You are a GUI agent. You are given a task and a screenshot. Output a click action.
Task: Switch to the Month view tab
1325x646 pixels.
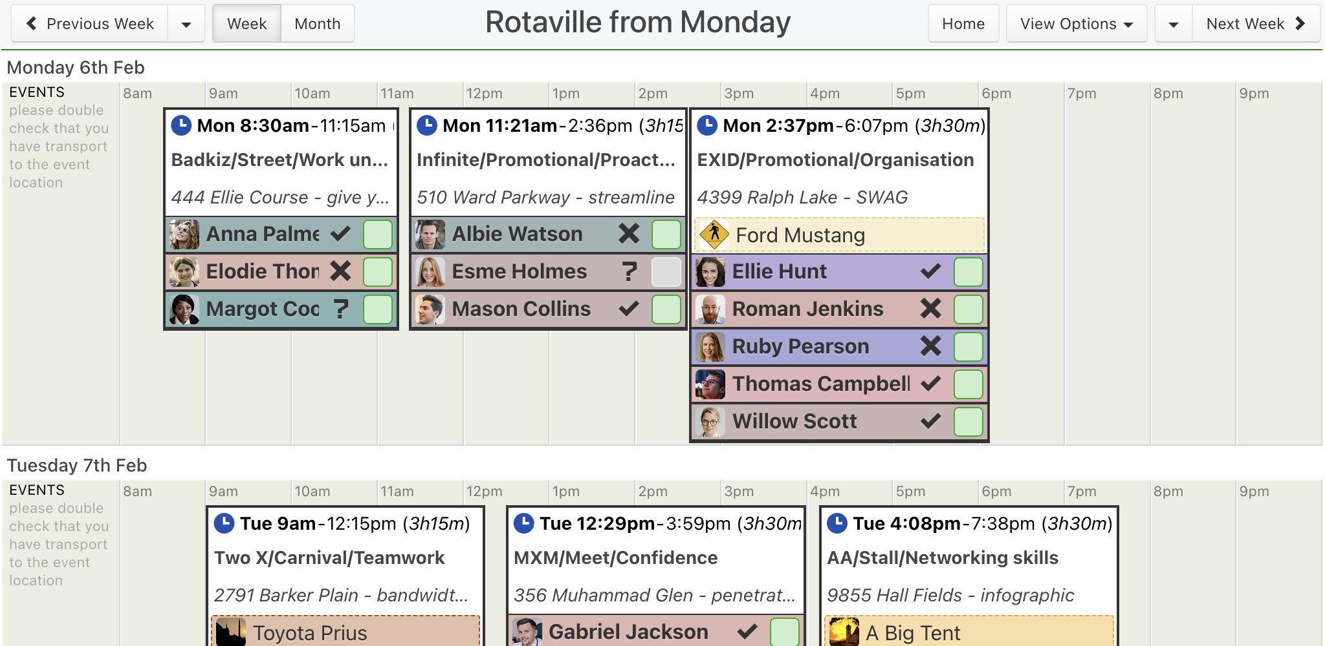click(317, 24)
